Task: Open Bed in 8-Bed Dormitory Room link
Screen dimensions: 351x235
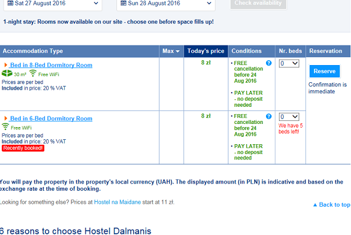Action: (x=51, y=65)
